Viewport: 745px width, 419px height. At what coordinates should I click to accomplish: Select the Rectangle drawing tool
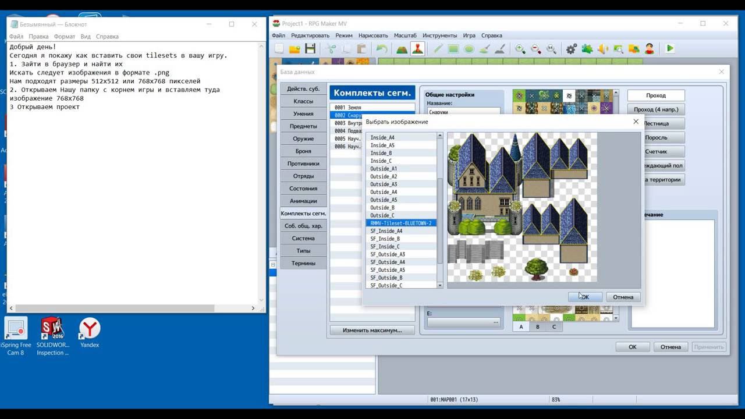[x=453, y=49]
